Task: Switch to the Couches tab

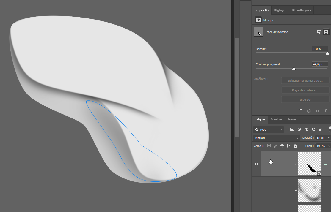Action: 276,119
